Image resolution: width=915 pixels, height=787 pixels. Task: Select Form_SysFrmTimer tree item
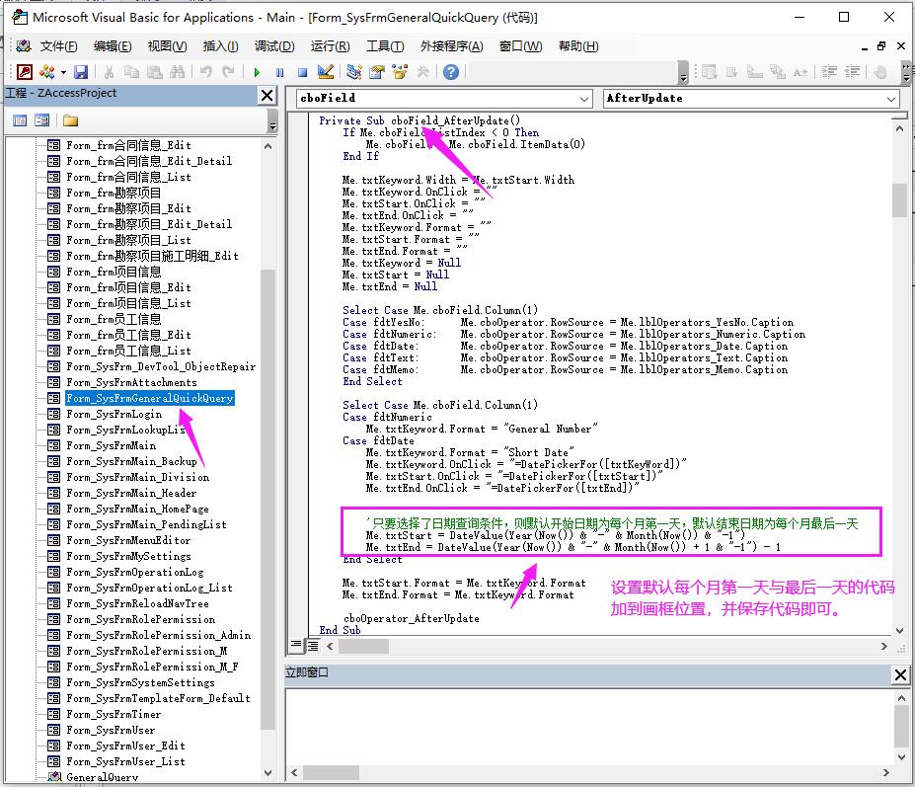(114, 714)
